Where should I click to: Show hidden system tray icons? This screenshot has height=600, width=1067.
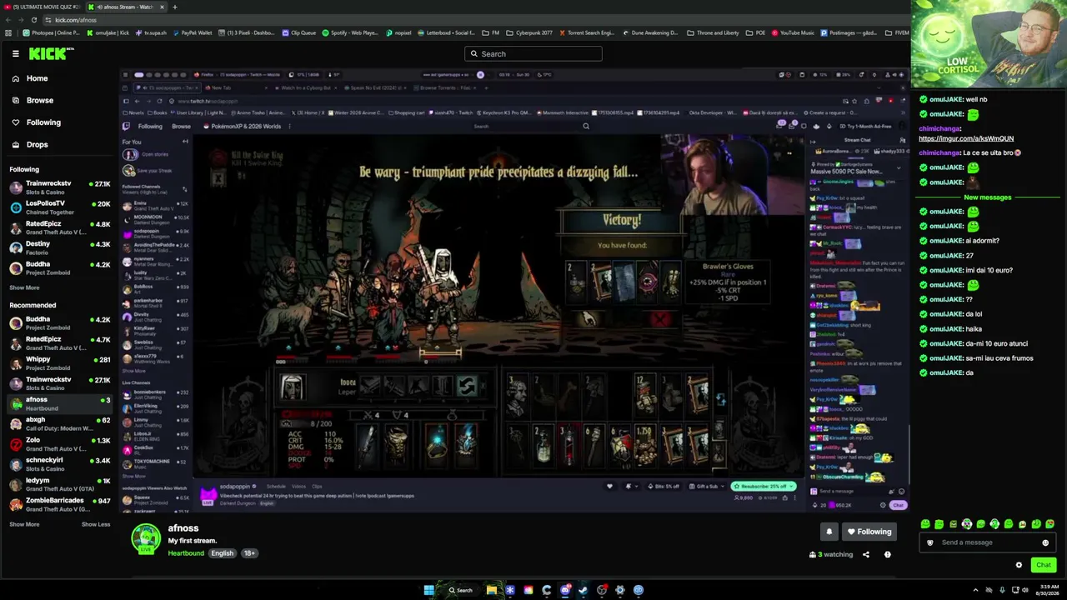975,590
